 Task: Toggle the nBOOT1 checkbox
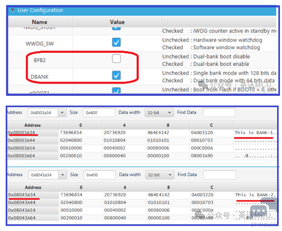click(116, 91)
